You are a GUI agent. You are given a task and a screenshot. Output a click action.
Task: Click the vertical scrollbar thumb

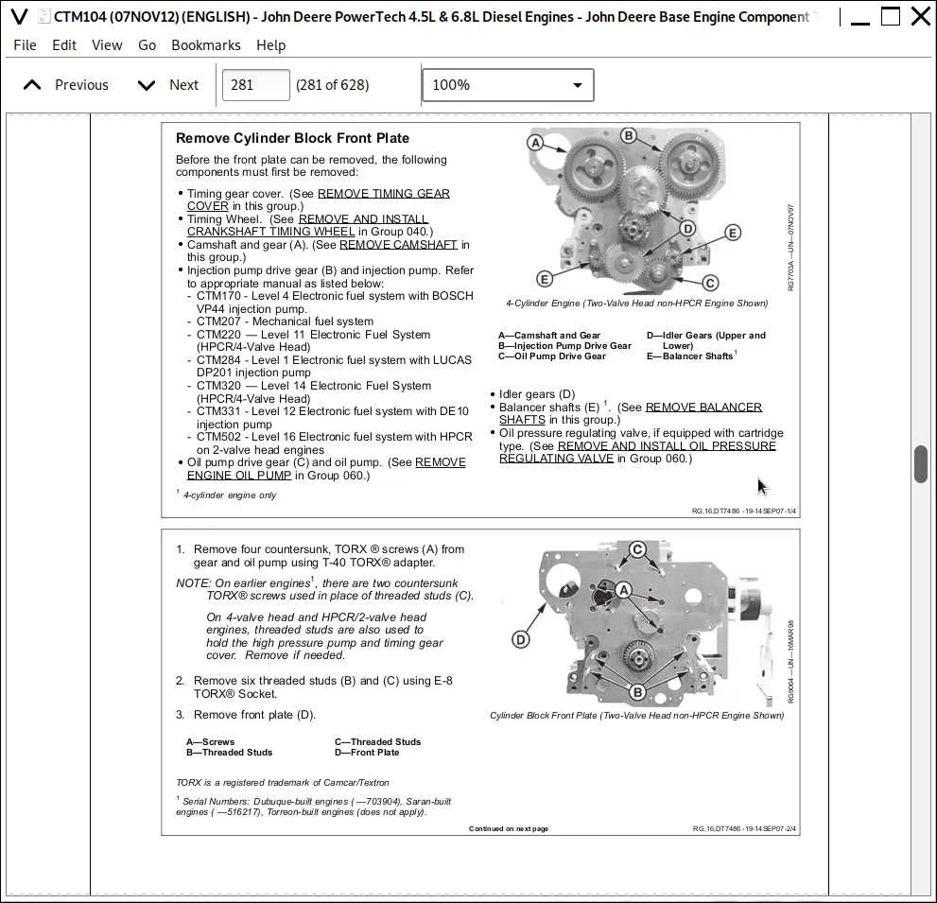(x=920, y=463)
